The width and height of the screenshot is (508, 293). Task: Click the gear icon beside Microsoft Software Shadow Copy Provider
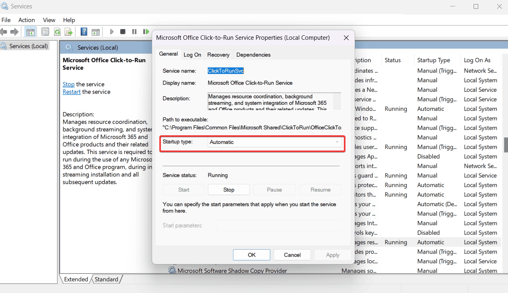coord(172,271)
